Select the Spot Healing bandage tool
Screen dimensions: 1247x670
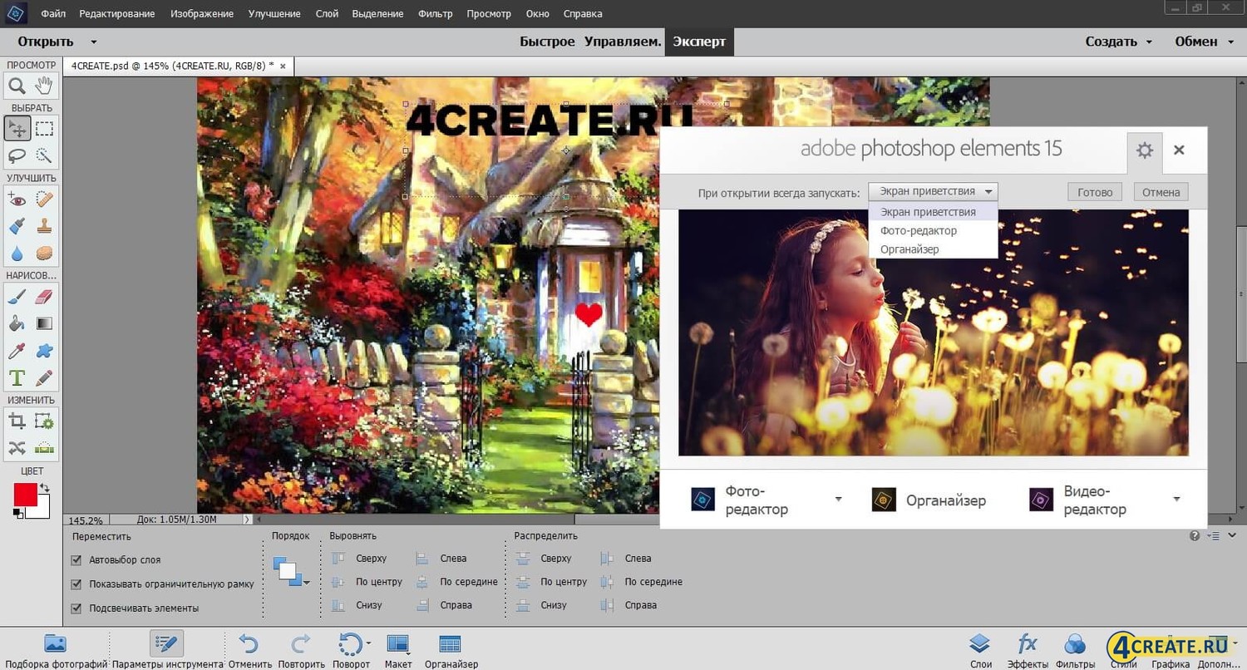pos(44,199)
